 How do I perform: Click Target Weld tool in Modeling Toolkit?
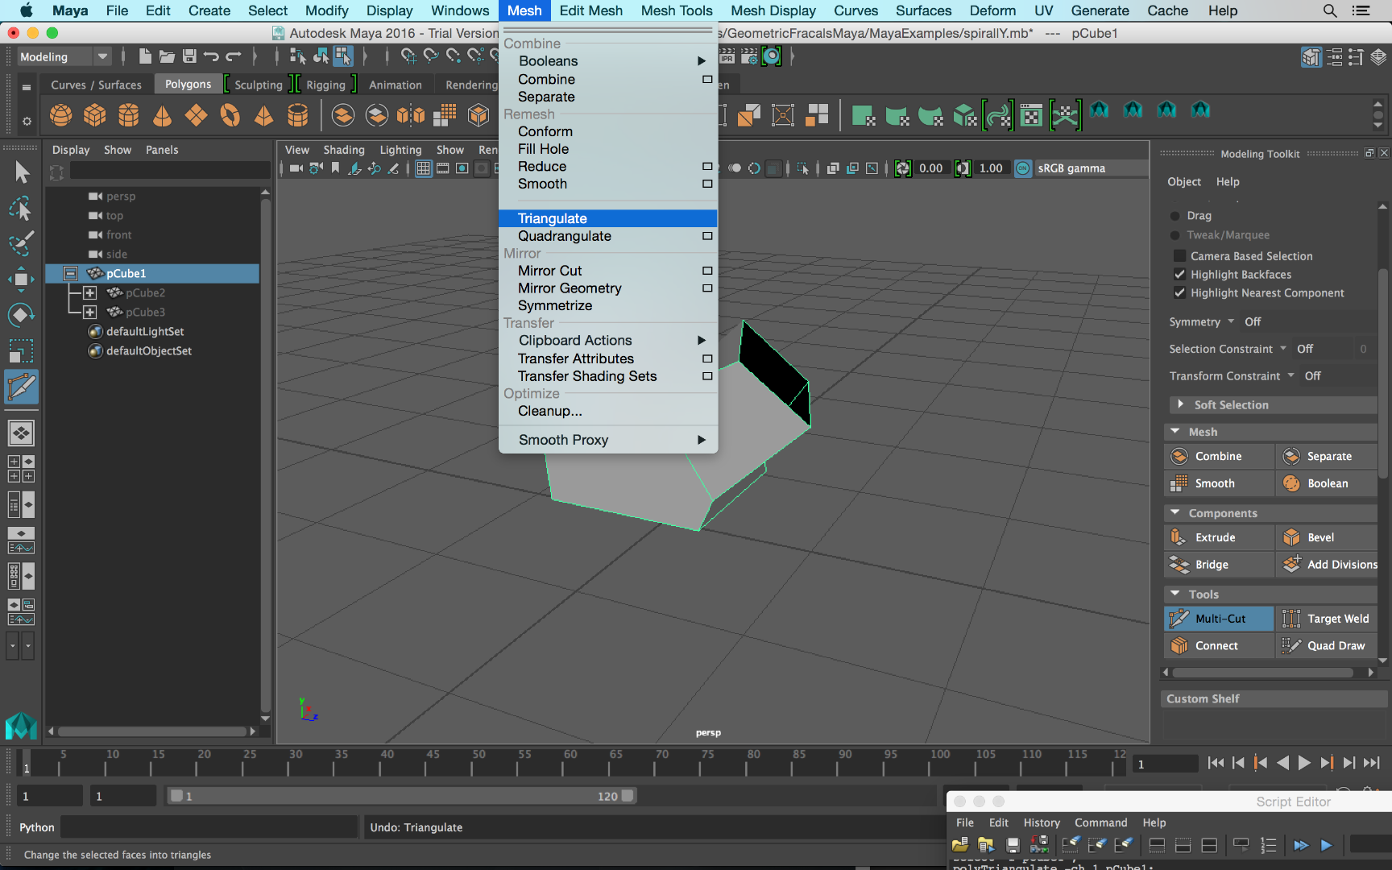1326,619
